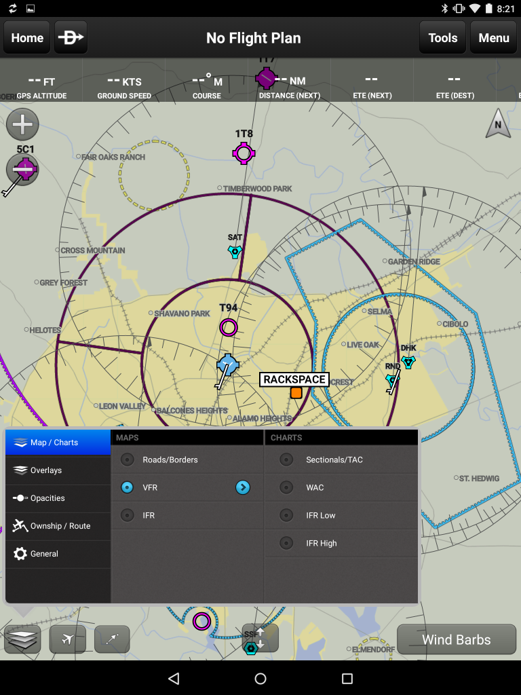521x695 pixels.
Task: Select the orange RACKSPACE heliport marker
Action: click(x=296, y=393)
